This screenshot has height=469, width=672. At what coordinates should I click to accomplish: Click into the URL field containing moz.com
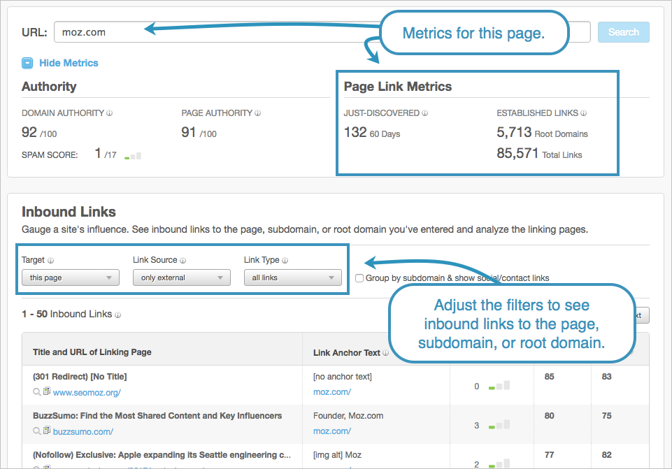(x=322, y=32)
